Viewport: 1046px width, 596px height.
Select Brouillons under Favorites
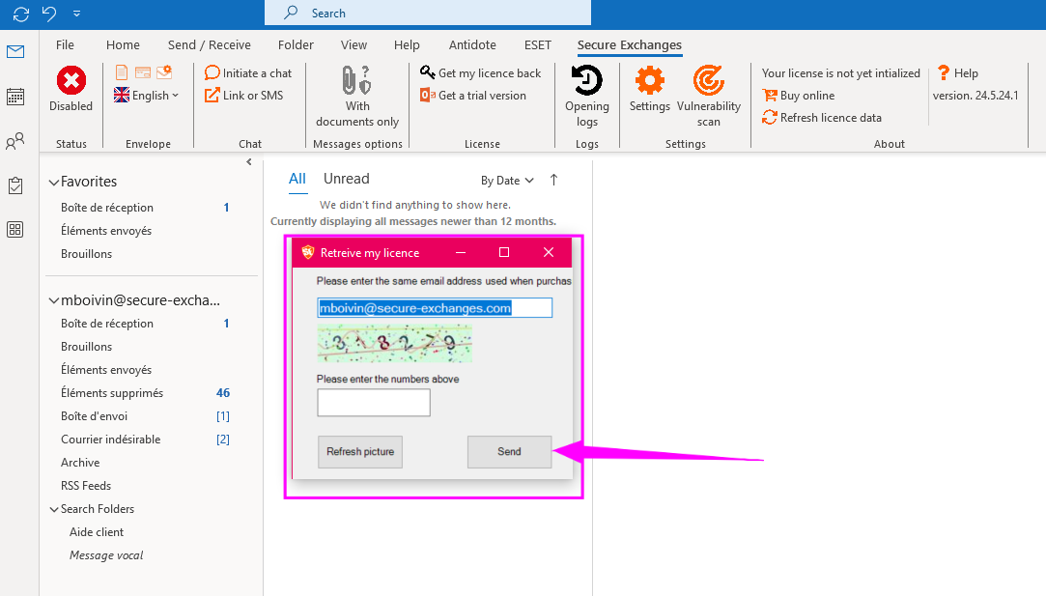[86, 254]
